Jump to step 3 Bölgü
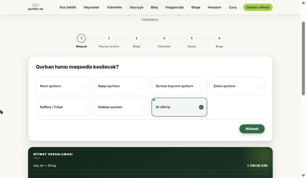This screenshot has width=306, height=178. click(137, 38)
